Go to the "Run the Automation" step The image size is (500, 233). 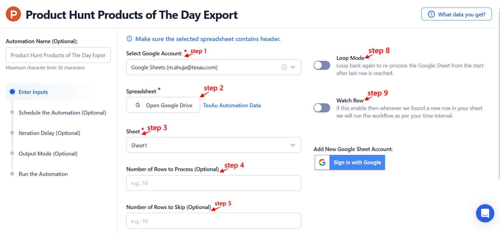43,174
